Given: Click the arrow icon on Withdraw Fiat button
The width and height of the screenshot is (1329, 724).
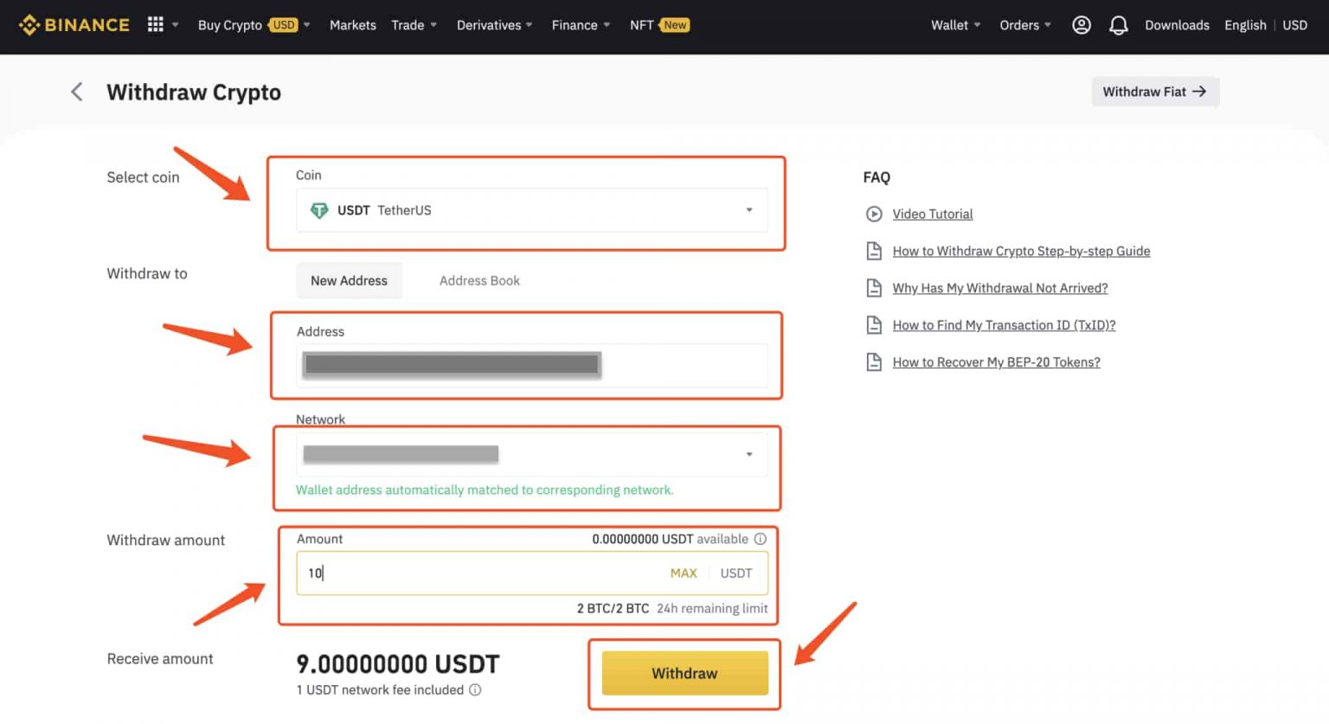Looking at the screenshot, I should pyautogui.click(x=1200, y=91).
